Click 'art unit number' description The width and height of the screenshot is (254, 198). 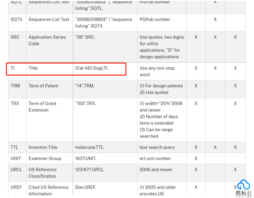[155, 158]
